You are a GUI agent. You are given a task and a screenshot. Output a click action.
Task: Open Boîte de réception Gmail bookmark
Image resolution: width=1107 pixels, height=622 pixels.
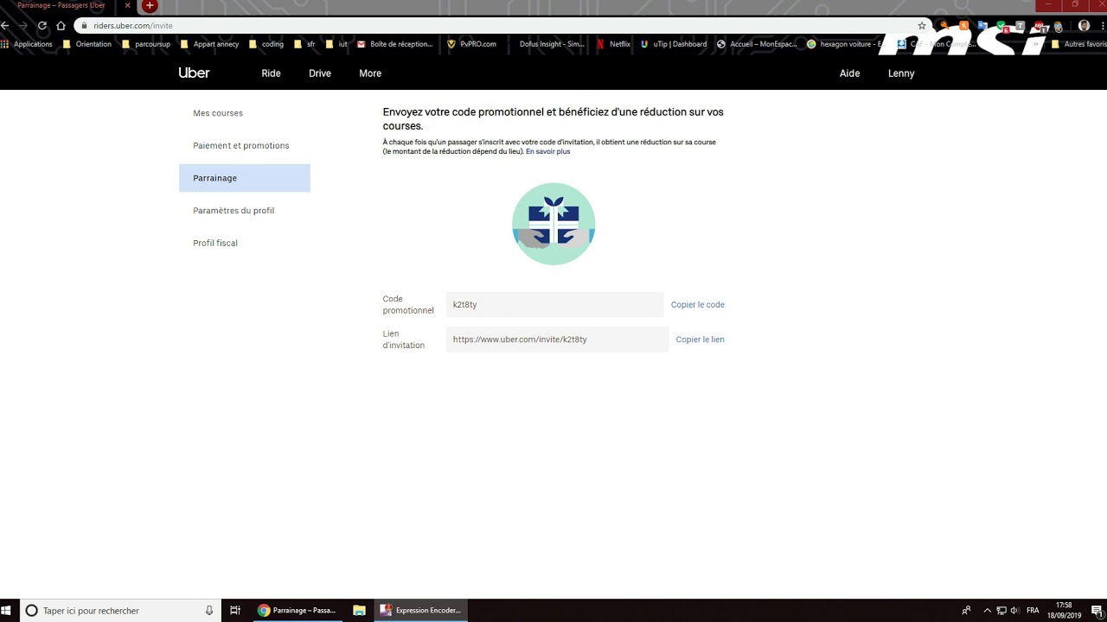point(395,44)
